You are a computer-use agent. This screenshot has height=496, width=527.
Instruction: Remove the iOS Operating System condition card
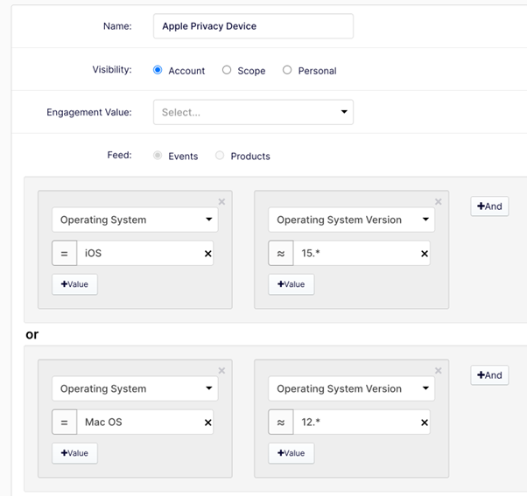pos(221,202)
